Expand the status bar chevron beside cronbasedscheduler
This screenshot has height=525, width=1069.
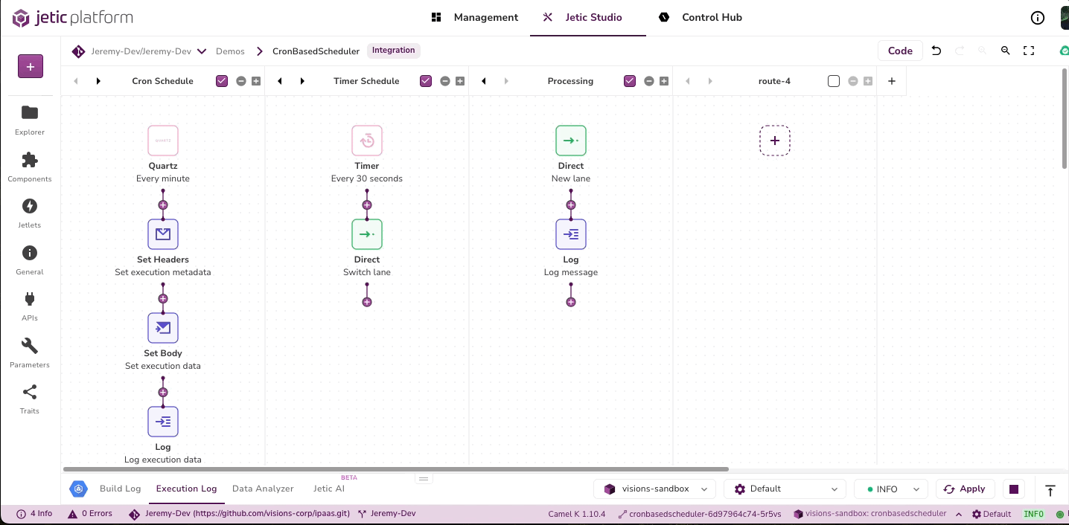(x=958, y=514)
